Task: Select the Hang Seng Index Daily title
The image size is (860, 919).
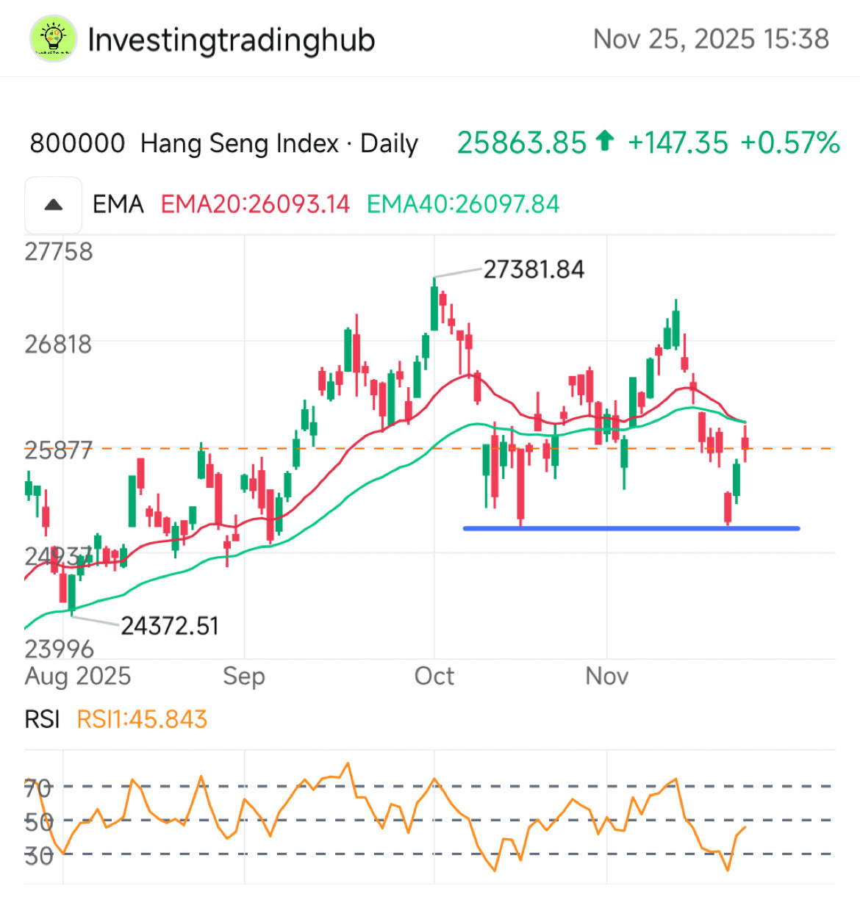Action: coord(224,143)
